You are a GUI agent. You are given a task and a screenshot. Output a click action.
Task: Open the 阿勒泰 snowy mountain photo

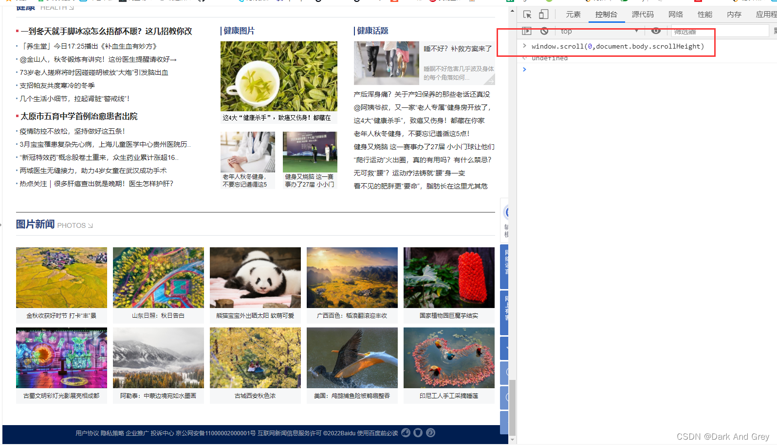(x=158, y=358)
